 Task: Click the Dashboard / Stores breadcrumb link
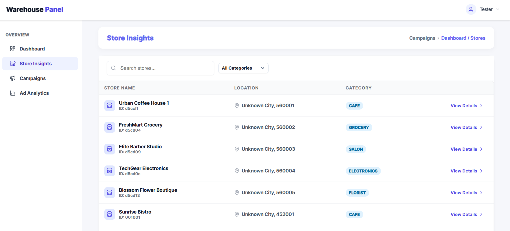(x=463, y=38)
